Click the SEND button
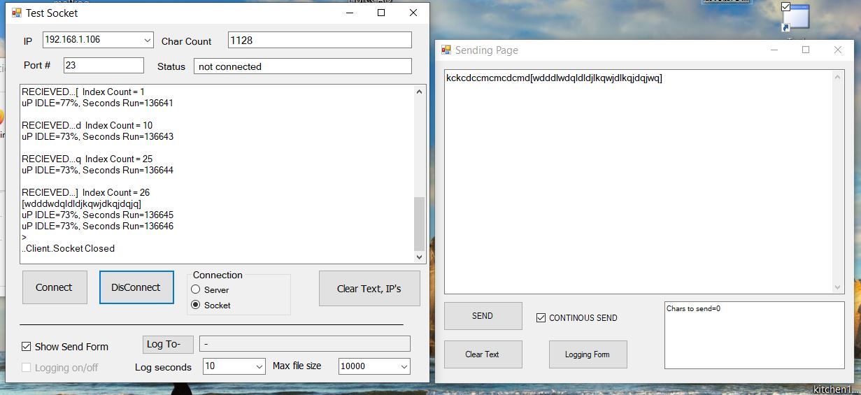 coord(483,316)
